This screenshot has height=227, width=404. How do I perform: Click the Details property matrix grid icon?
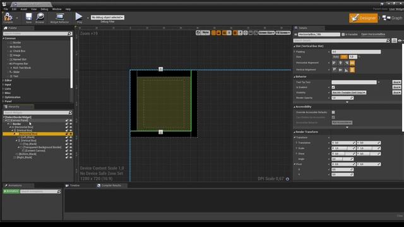(394, 40)
